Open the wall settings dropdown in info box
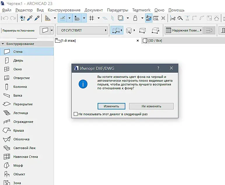 point(52,30)
